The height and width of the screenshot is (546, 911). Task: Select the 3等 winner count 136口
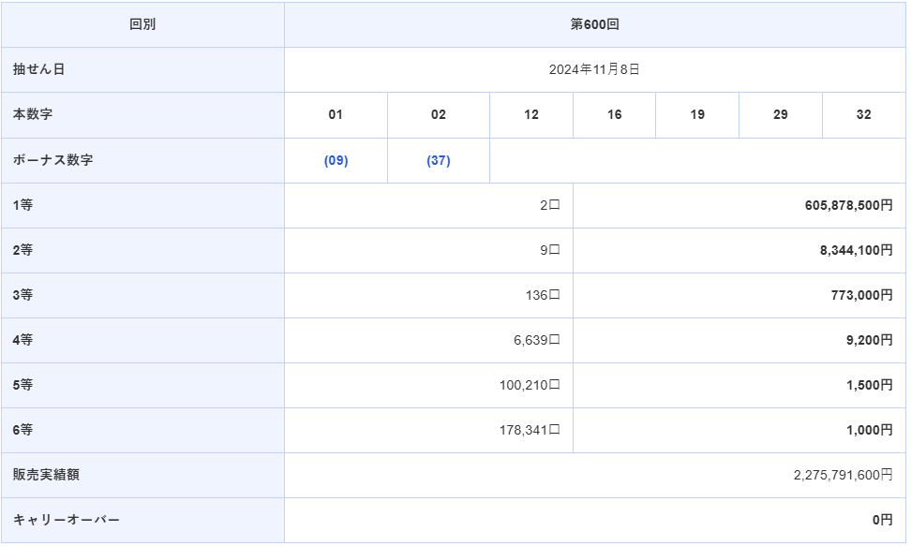542,296
